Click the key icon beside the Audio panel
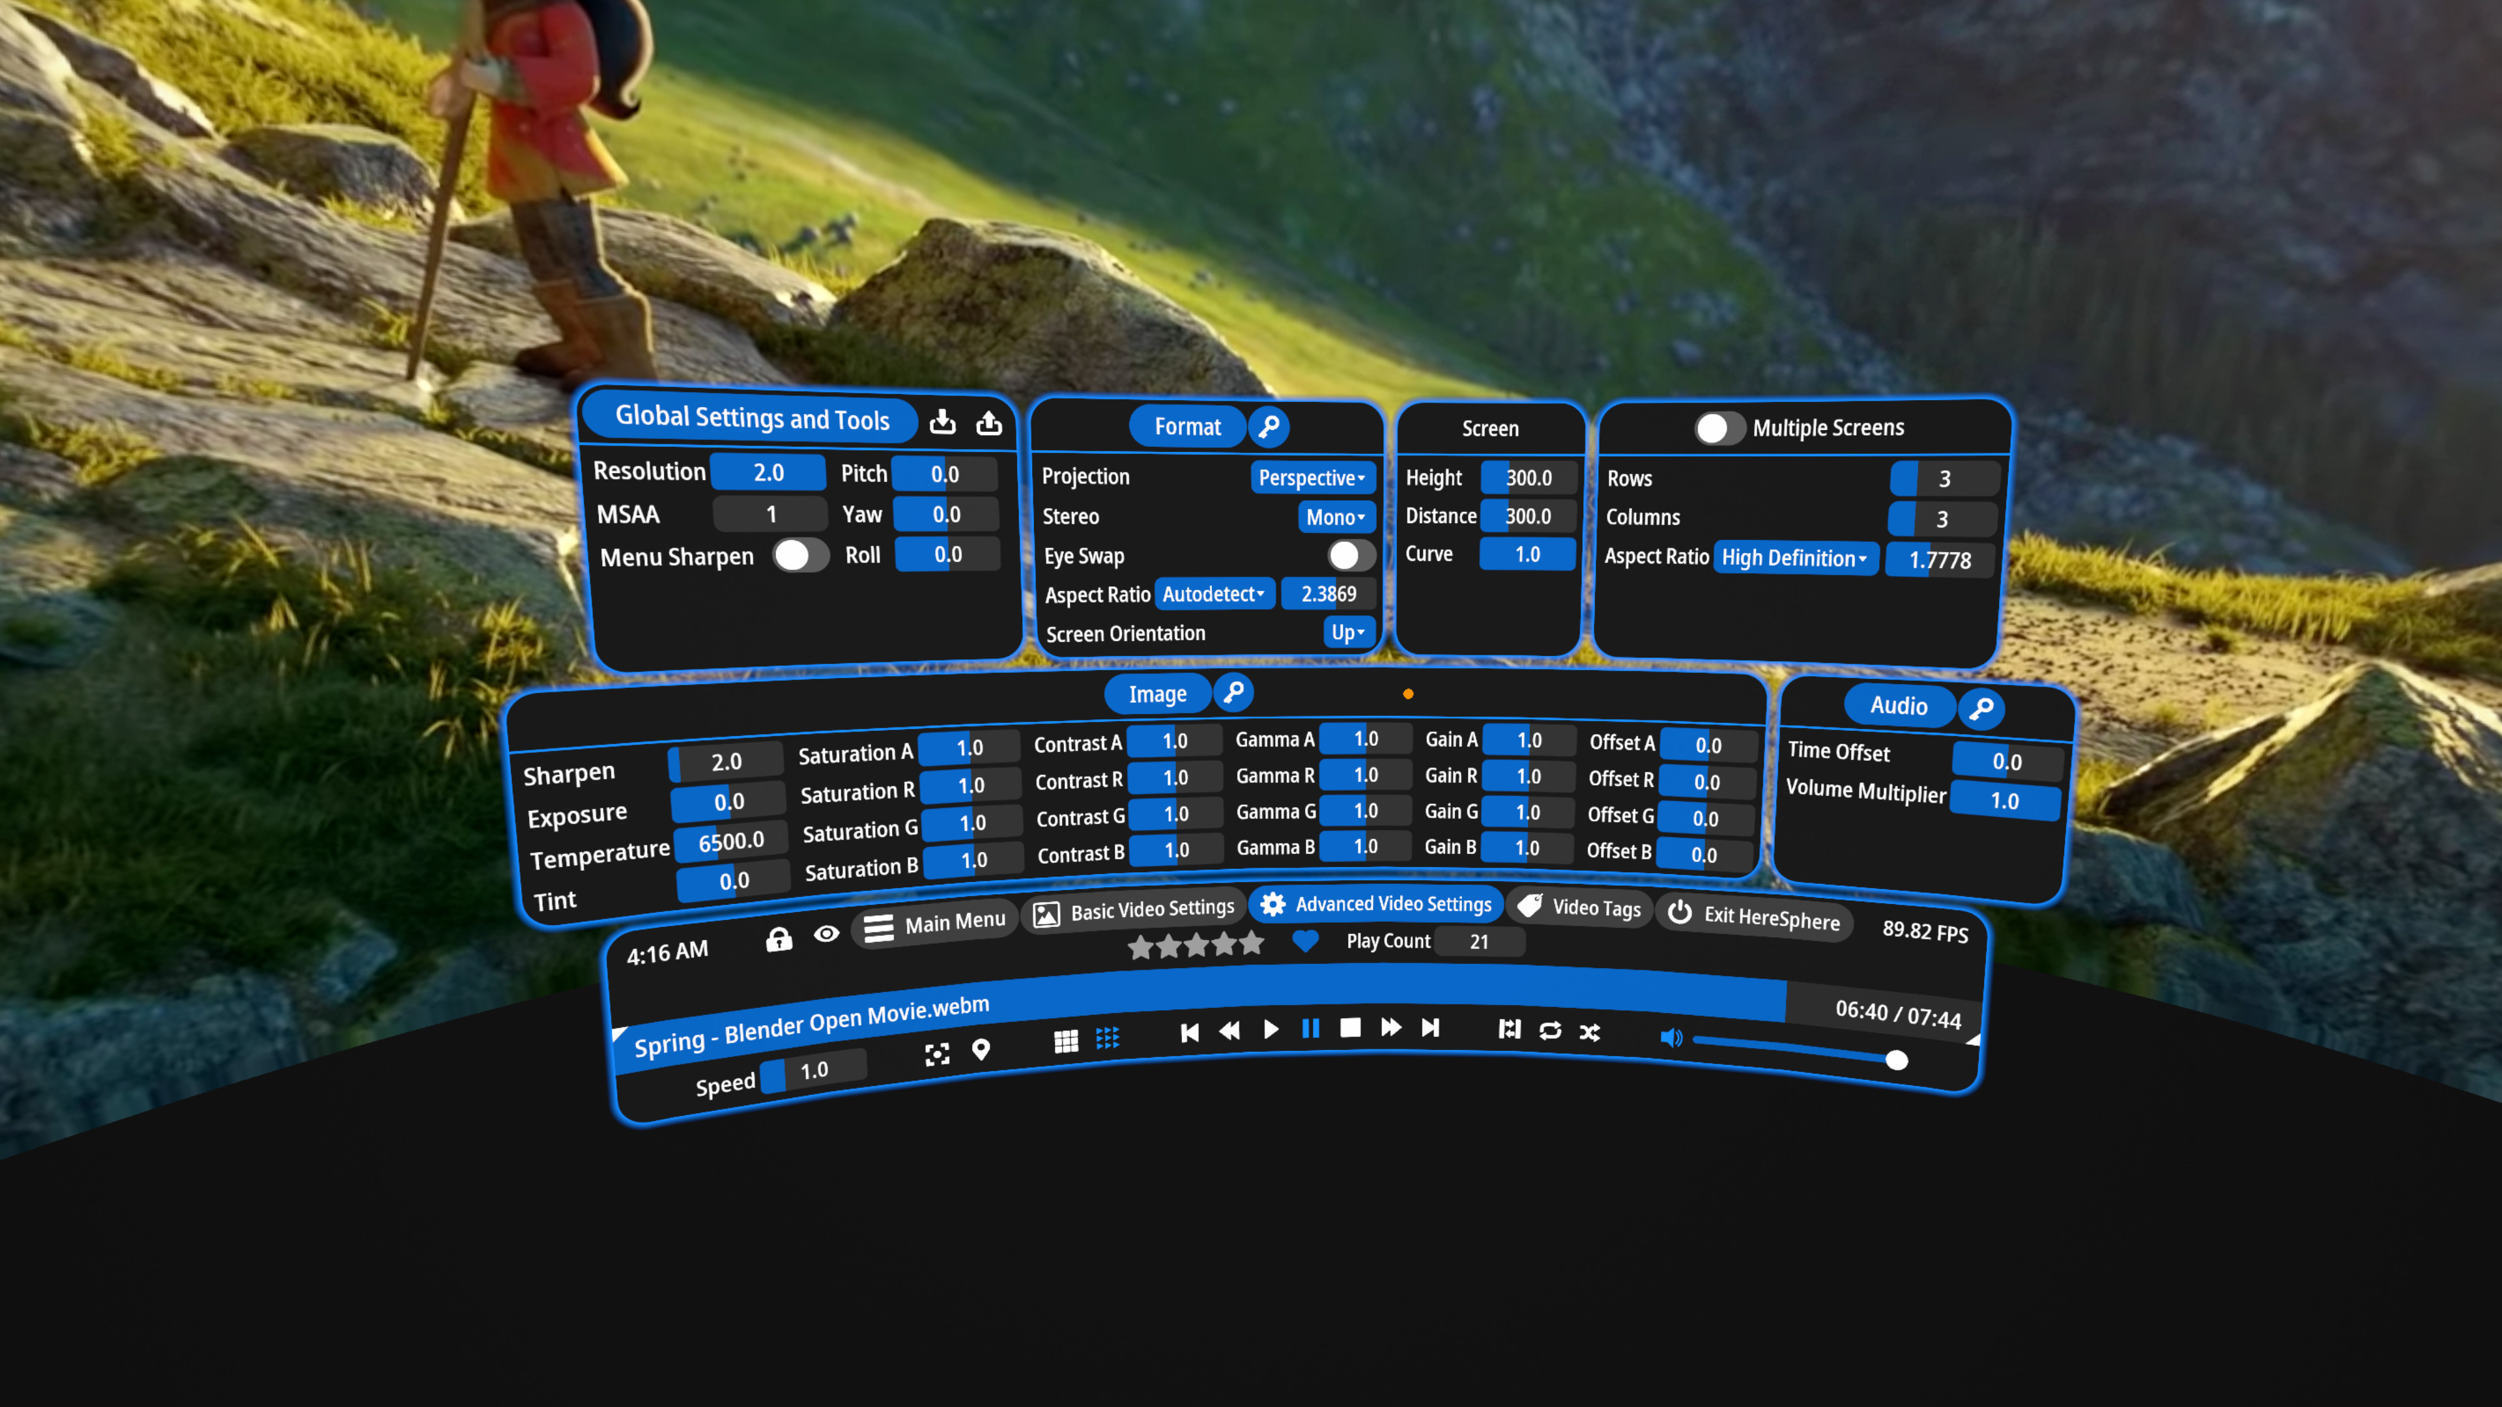Image resolution: width=2502 pixels, height=1407 pixels. [1982, 707]
